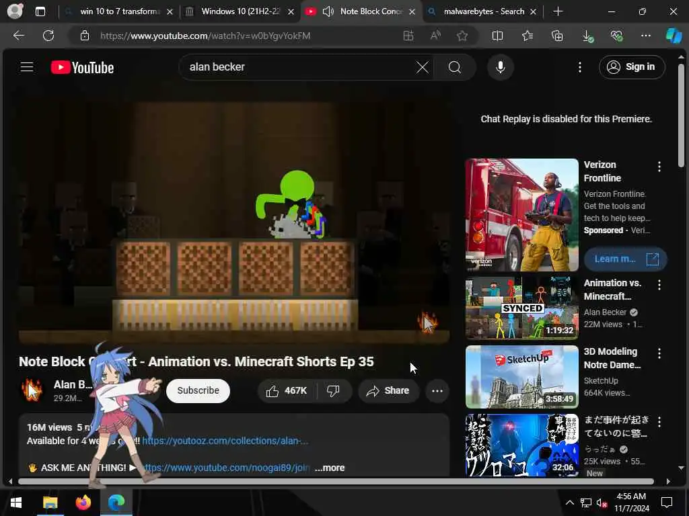The width and height of the screenshot is (689, 516).
Task: Open Edge Settings and more menu
Action: point(645,36)
